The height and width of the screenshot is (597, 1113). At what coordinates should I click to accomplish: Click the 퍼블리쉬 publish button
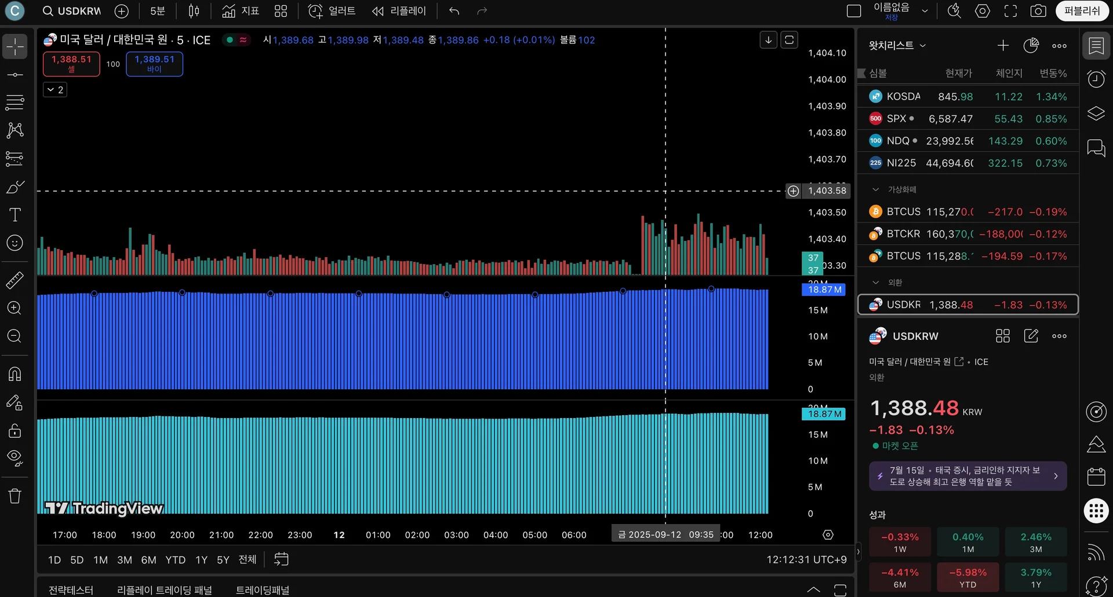(x=1082, y=11)
